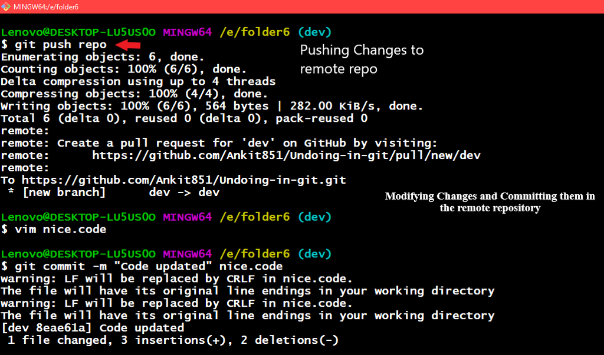Click the MINGW64:/e/folder6 window title text
Screen dimensions: 604x355
(46, 7)
